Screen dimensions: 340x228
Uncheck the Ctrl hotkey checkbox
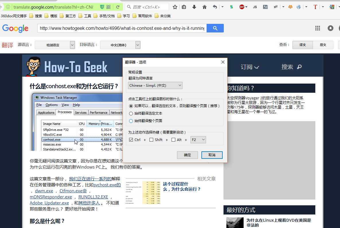pyautogui.click(x=131, y=140)
